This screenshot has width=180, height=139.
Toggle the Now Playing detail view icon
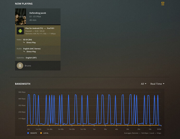point(163,4)
